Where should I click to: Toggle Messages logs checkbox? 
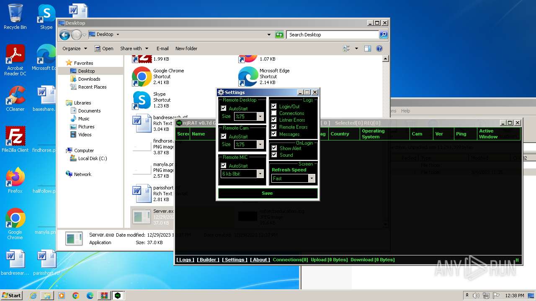pyautogui.click(x=274, y=134)
